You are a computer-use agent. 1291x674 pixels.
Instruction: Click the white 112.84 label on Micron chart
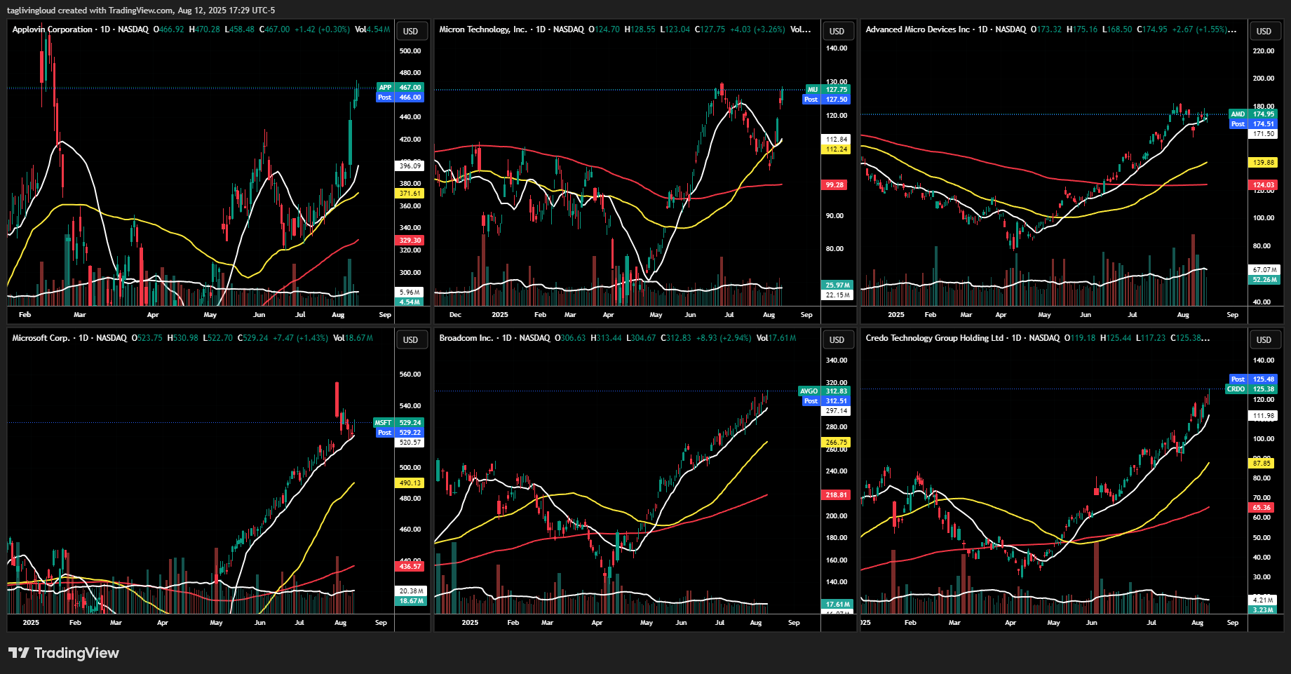837,140
